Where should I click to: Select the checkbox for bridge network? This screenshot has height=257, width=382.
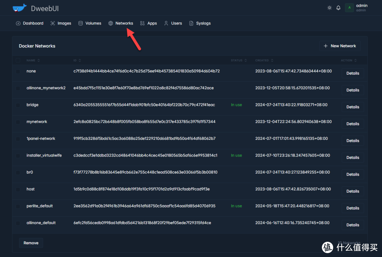tap(18, 105)
